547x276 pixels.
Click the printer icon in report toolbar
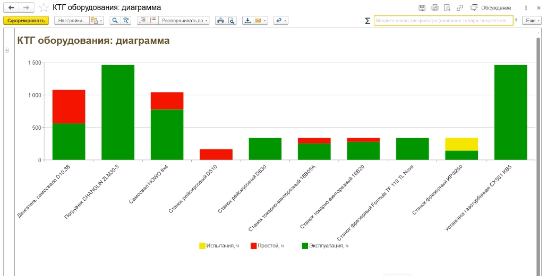220,21
